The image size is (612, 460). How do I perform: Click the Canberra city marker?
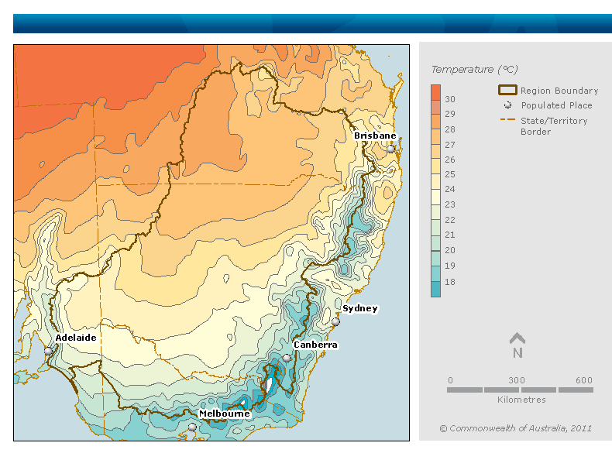tap(287, 358)
